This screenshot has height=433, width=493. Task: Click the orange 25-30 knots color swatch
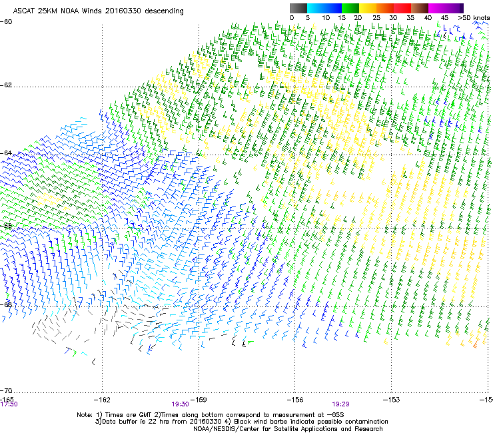point(385,8)
